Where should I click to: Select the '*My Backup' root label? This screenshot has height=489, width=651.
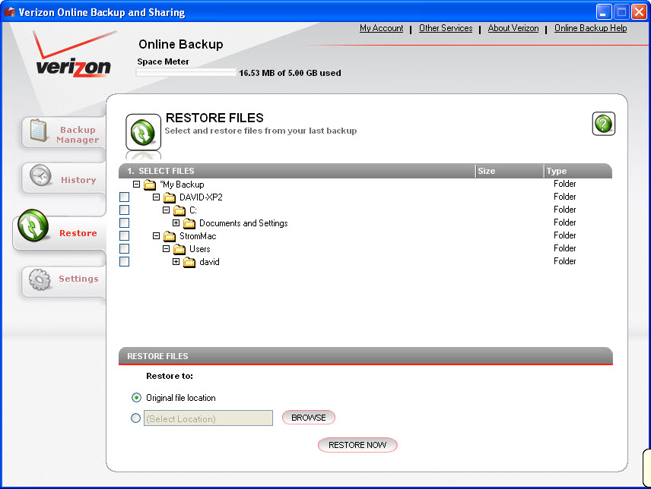point(182,185)
